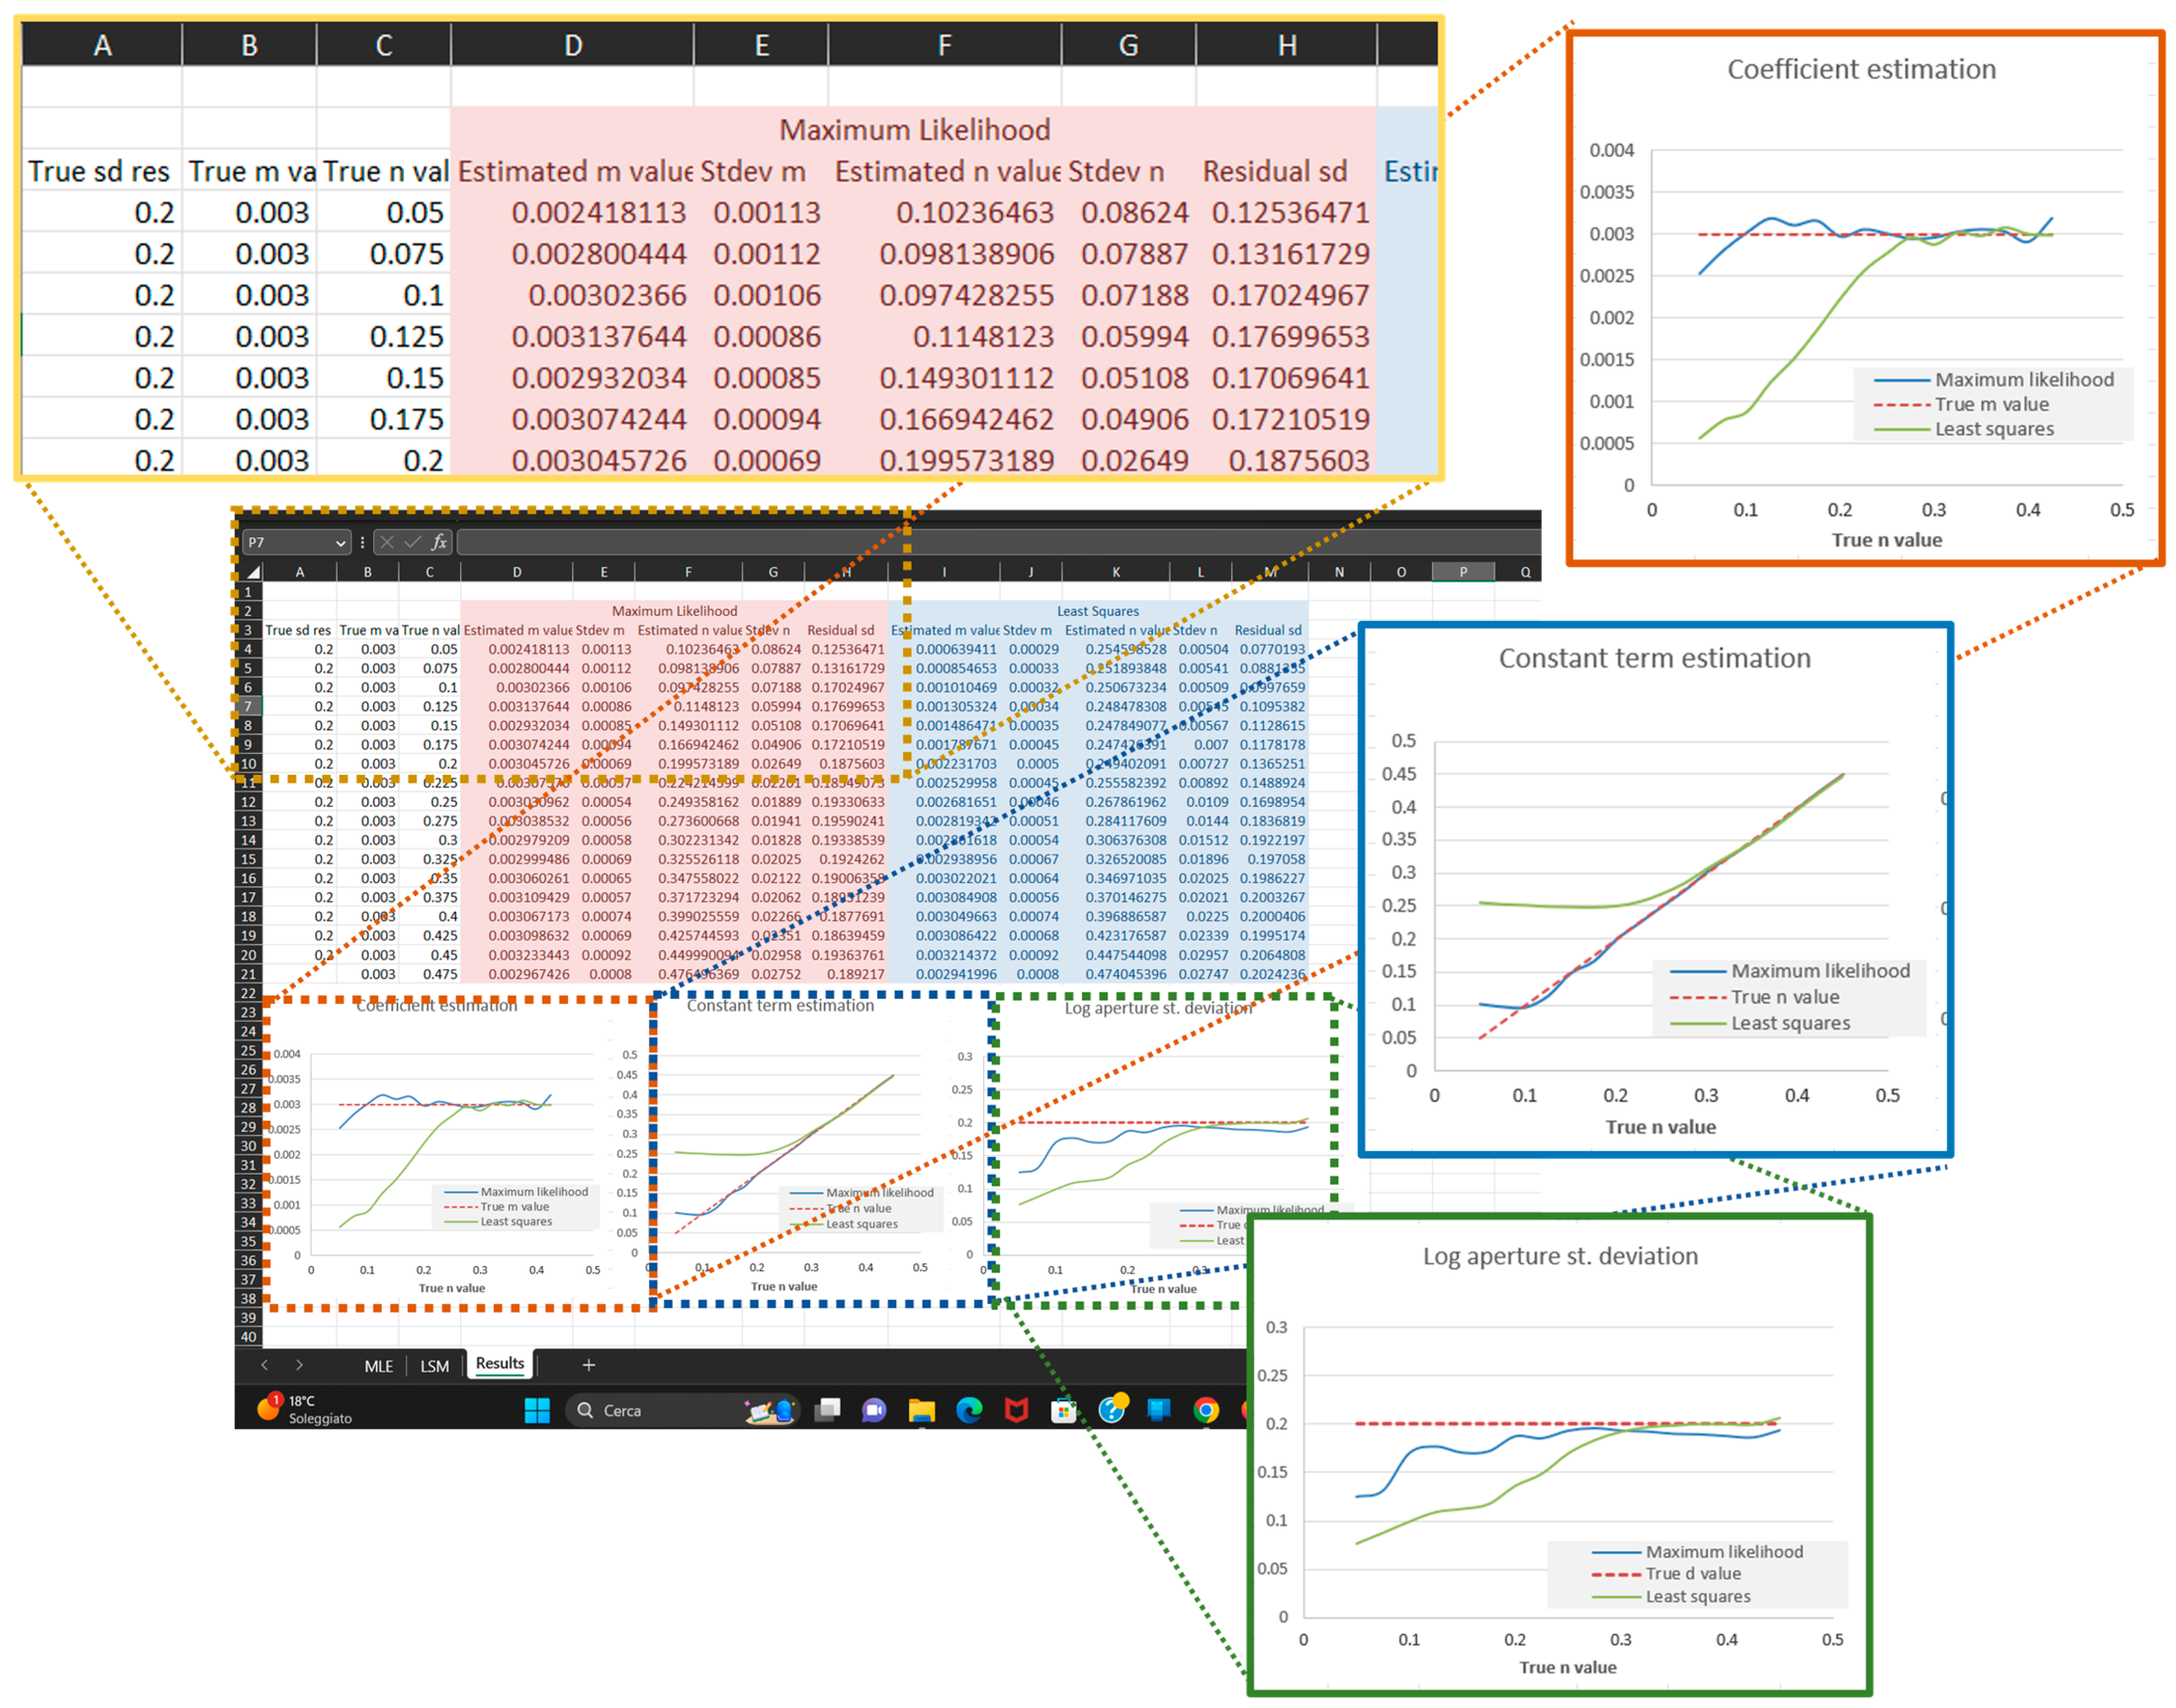Image resolution: width=2176 pixels, height=1708 pixels.
Task: Add a new sheet with plus icon
Action: pyautogui.click(x=588, y=1365)
